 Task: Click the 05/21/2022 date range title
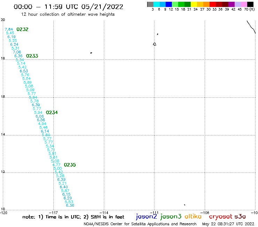(x=68, y=7)
